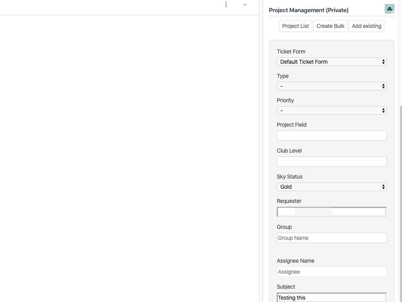The width and height of the screenshot is (402, 302).
Task: Click the three-dot more options icon
Action: [226, 4]
